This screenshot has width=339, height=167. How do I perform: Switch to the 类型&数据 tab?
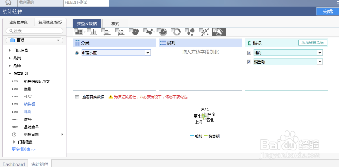click(x=87, y=24)
